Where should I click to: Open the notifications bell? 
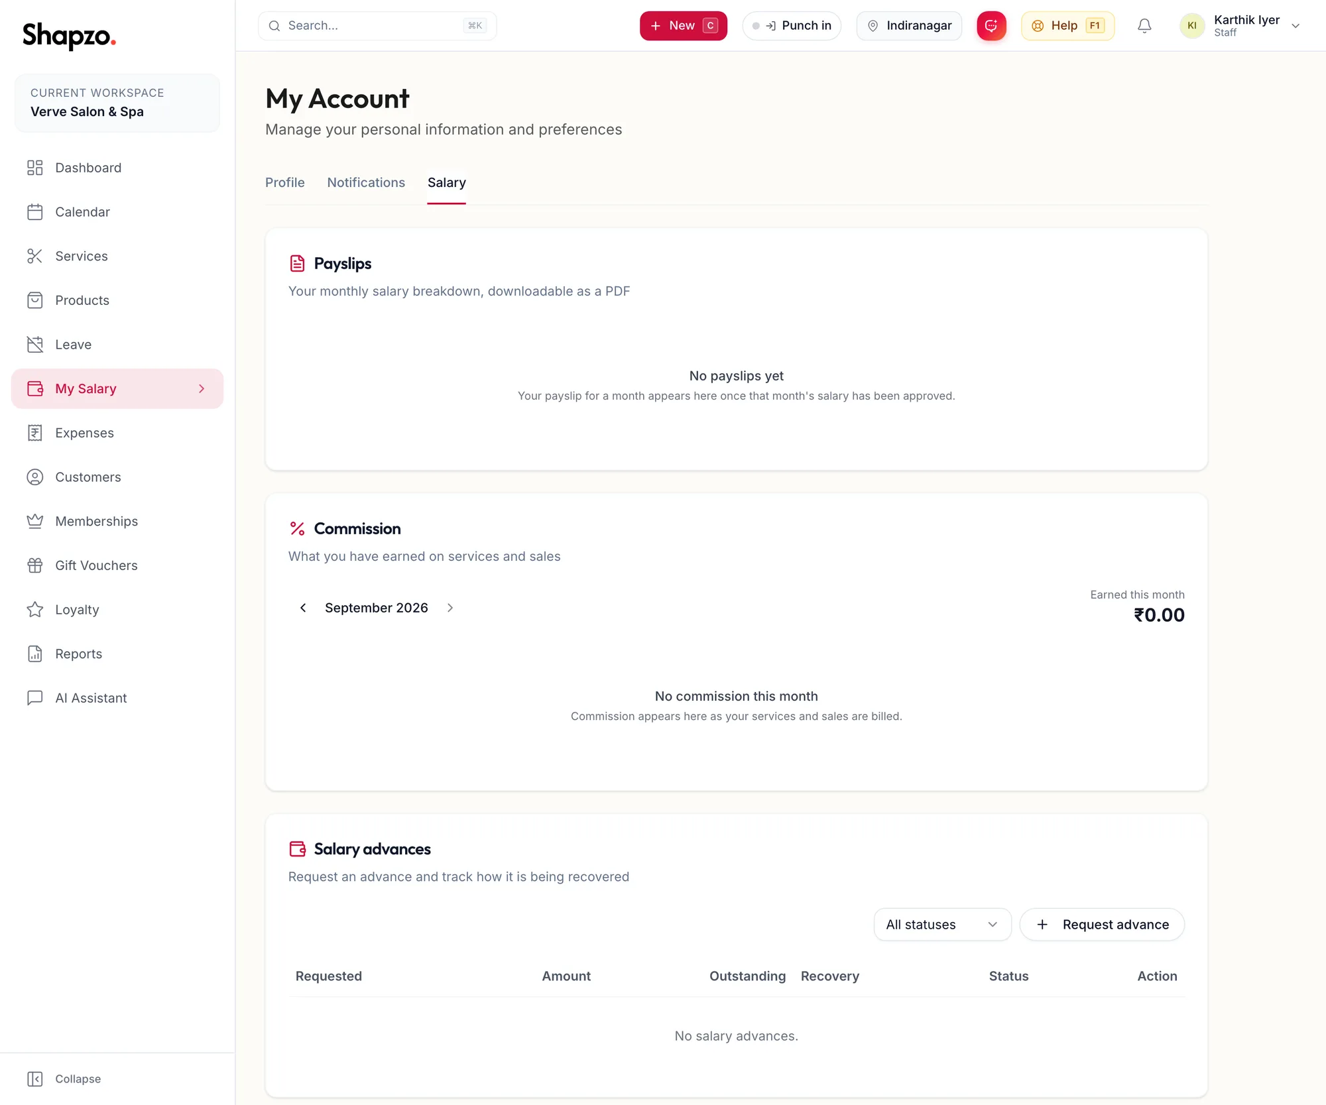point(1144,26)
